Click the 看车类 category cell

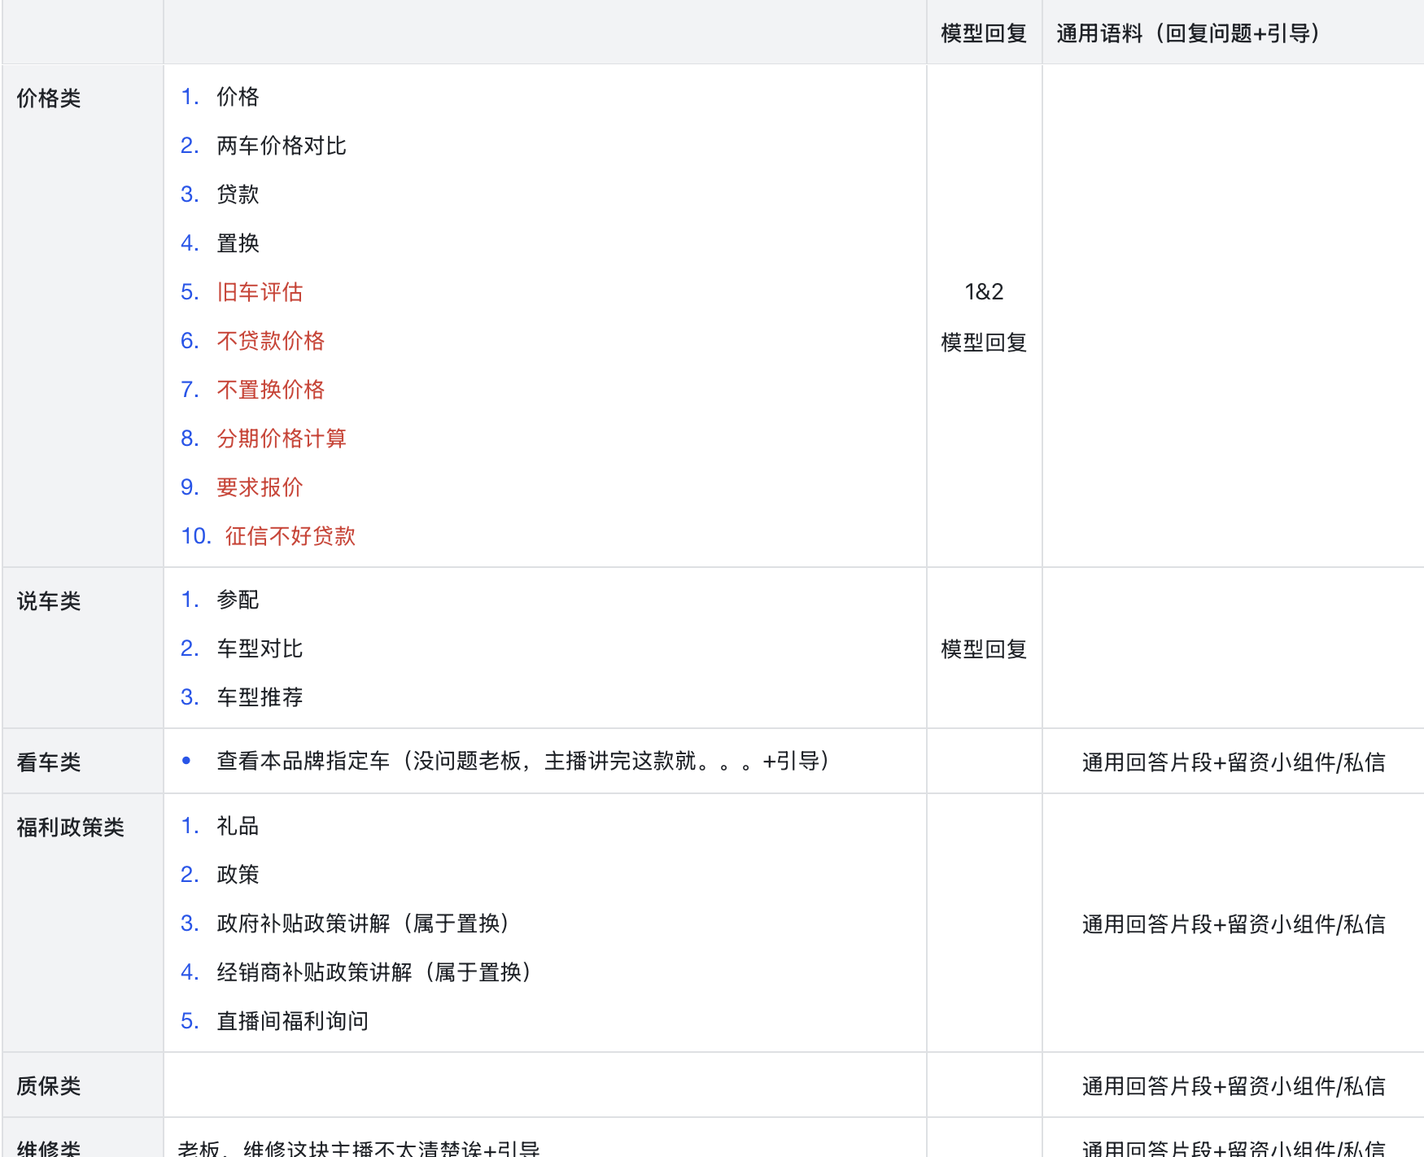49,762
